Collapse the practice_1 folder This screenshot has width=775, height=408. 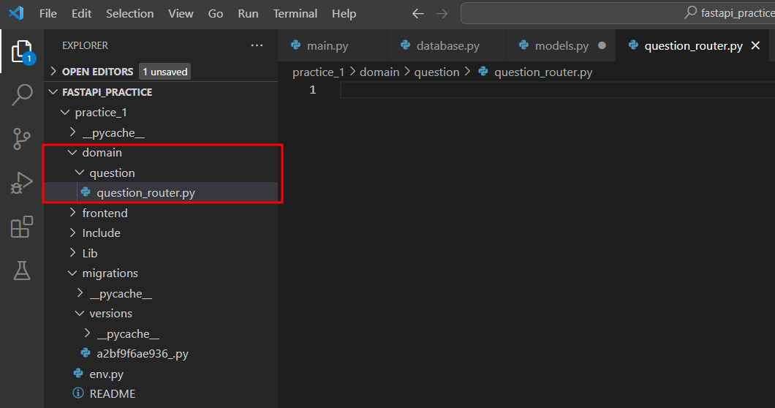coord(65,113)
